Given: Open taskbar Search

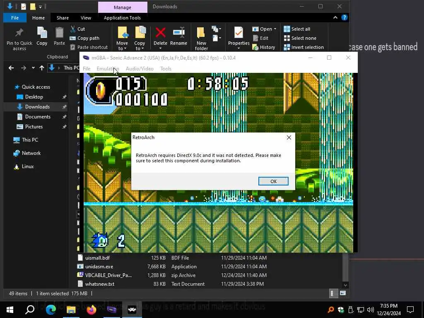Looking at the screenshot, I should coord(30,310).
